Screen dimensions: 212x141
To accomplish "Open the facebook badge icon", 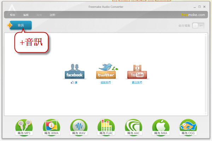I will 75,71.
